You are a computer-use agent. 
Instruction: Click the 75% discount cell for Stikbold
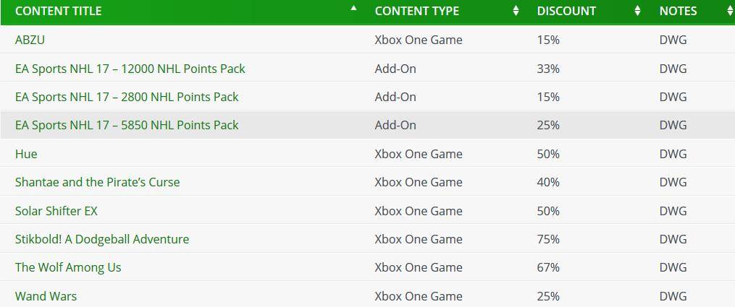(x=548, y=239)
